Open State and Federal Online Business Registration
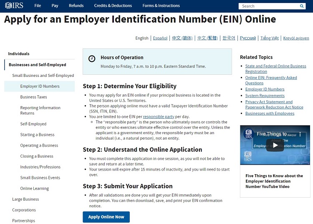 click(275, 69)
